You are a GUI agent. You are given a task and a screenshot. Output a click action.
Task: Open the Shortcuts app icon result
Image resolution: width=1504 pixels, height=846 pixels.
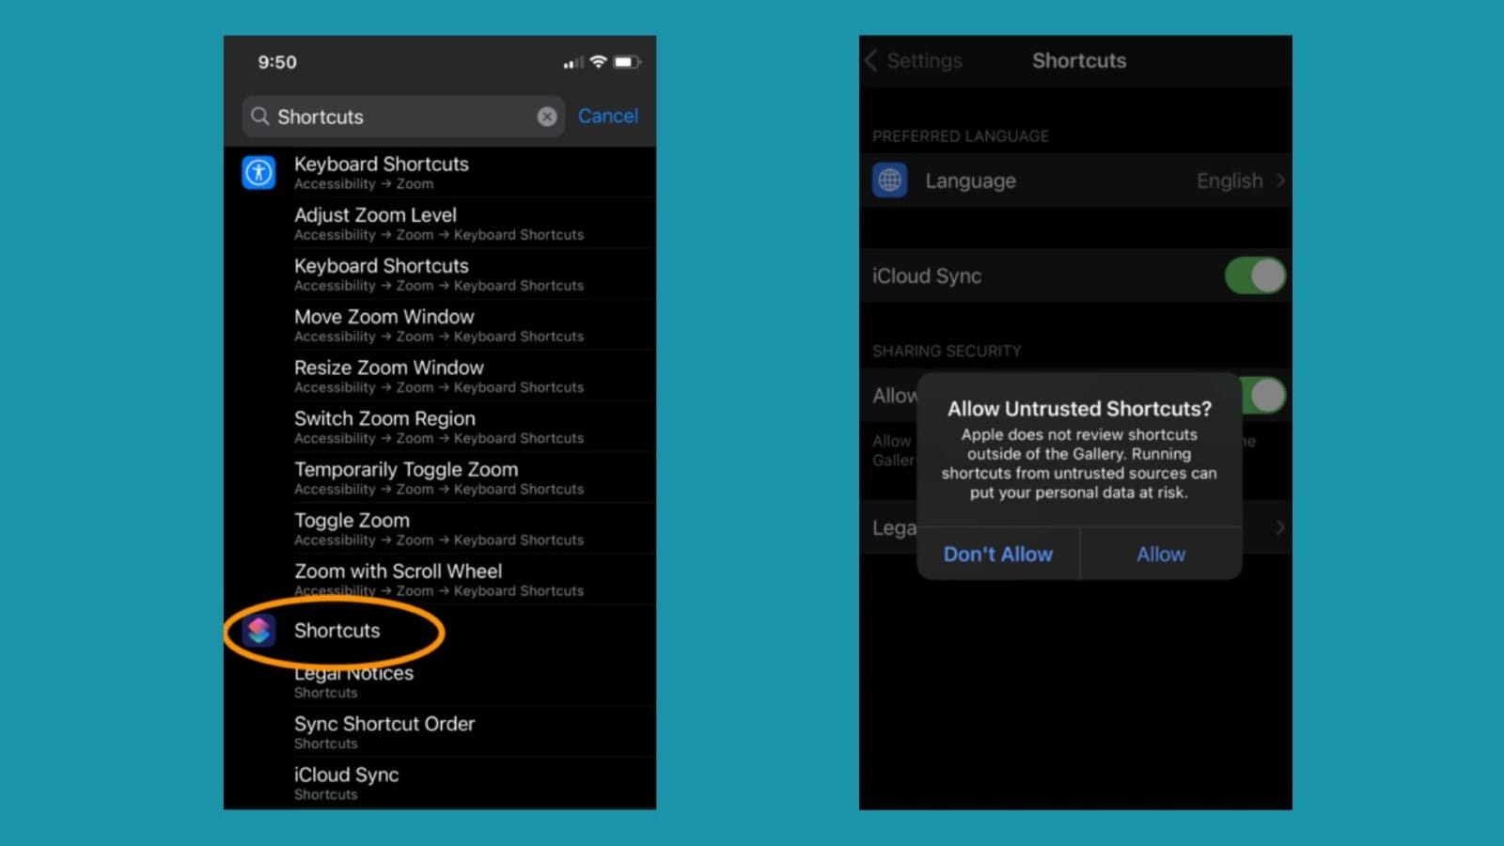coord(258,630)
